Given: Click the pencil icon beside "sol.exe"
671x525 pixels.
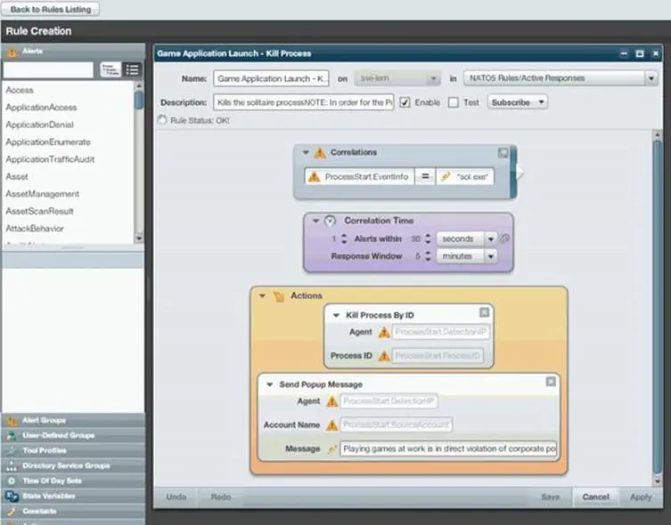Looking at the screenshot, I should tap(446, 177).
